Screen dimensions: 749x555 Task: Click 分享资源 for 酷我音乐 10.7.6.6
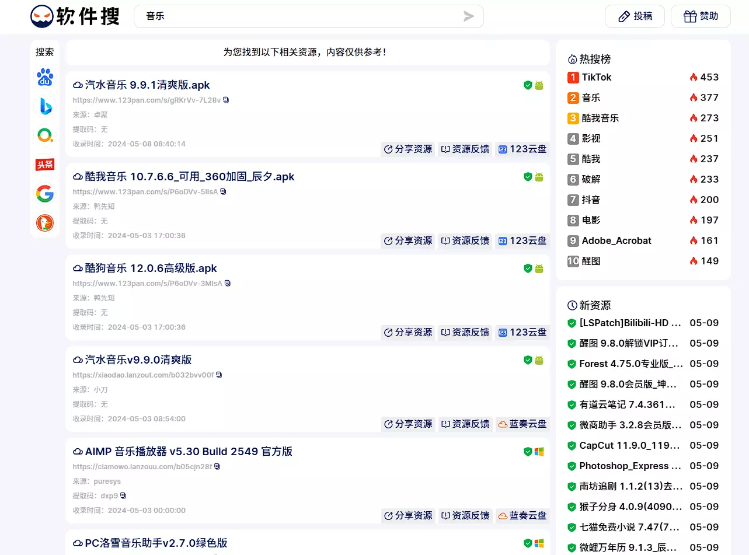408,240
